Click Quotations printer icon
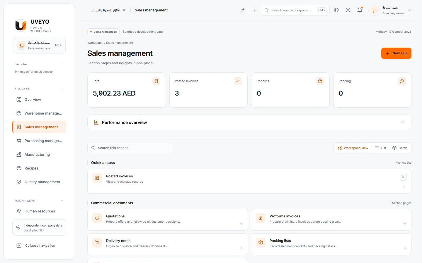 [97, 218]
